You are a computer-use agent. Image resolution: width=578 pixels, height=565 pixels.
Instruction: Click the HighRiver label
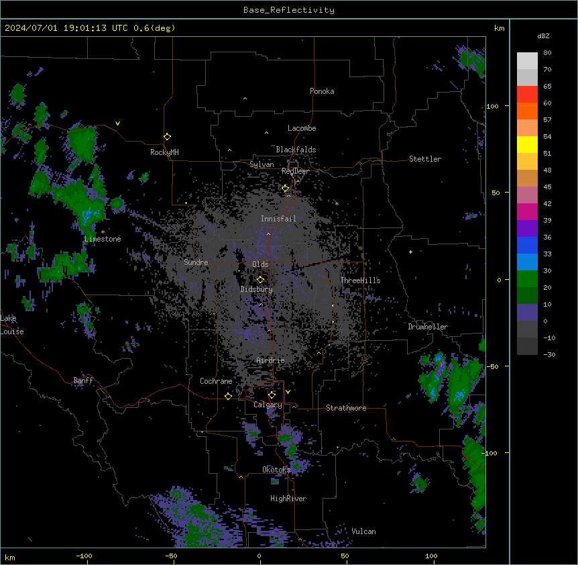288,499
